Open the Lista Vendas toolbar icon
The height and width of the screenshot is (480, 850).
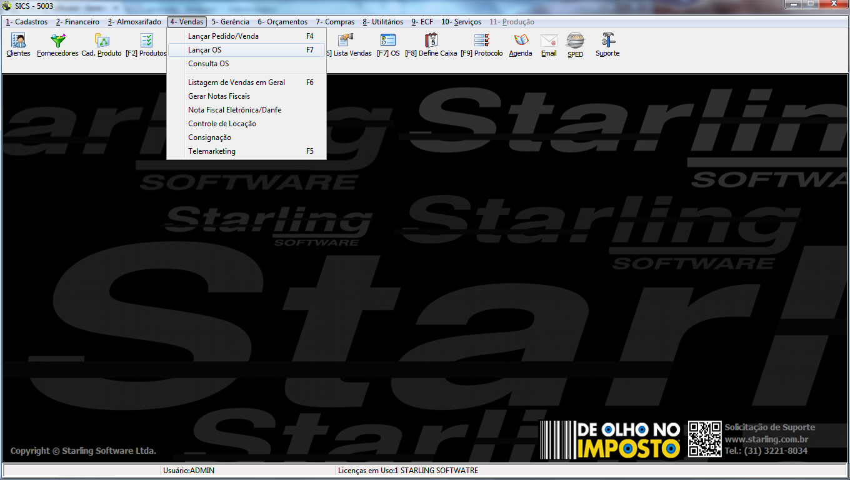coord(348,46)
